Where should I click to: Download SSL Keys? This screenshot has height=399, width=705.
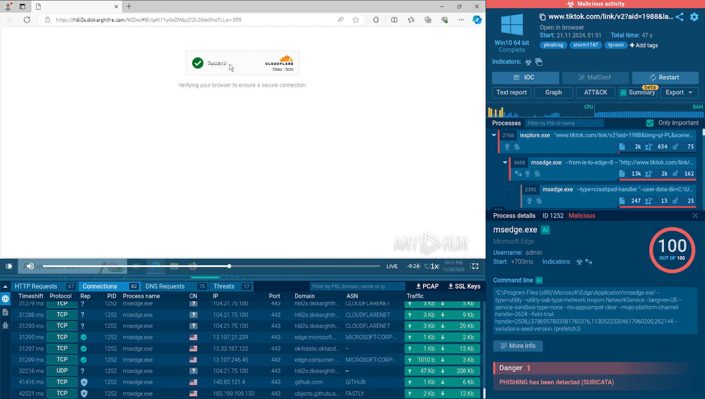coord(464,286)
